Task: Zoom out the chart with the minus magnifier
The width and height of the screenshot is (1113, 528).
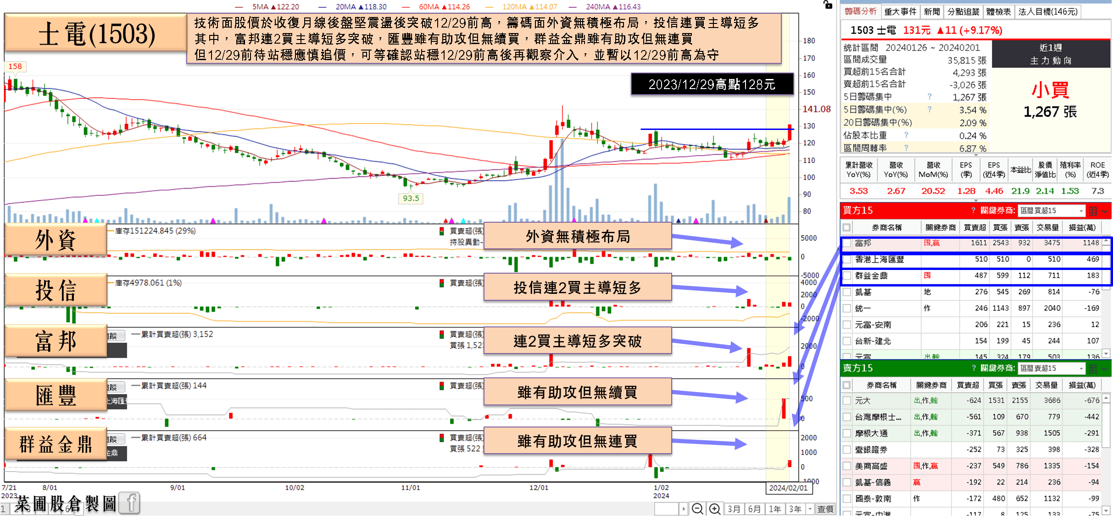Action: (x=697, y=509)
